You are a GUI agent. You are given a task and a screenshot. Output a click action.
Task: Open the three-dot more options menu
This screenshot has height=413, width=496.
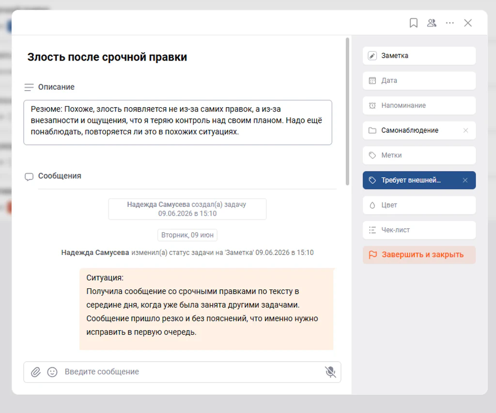coord(450,23)
